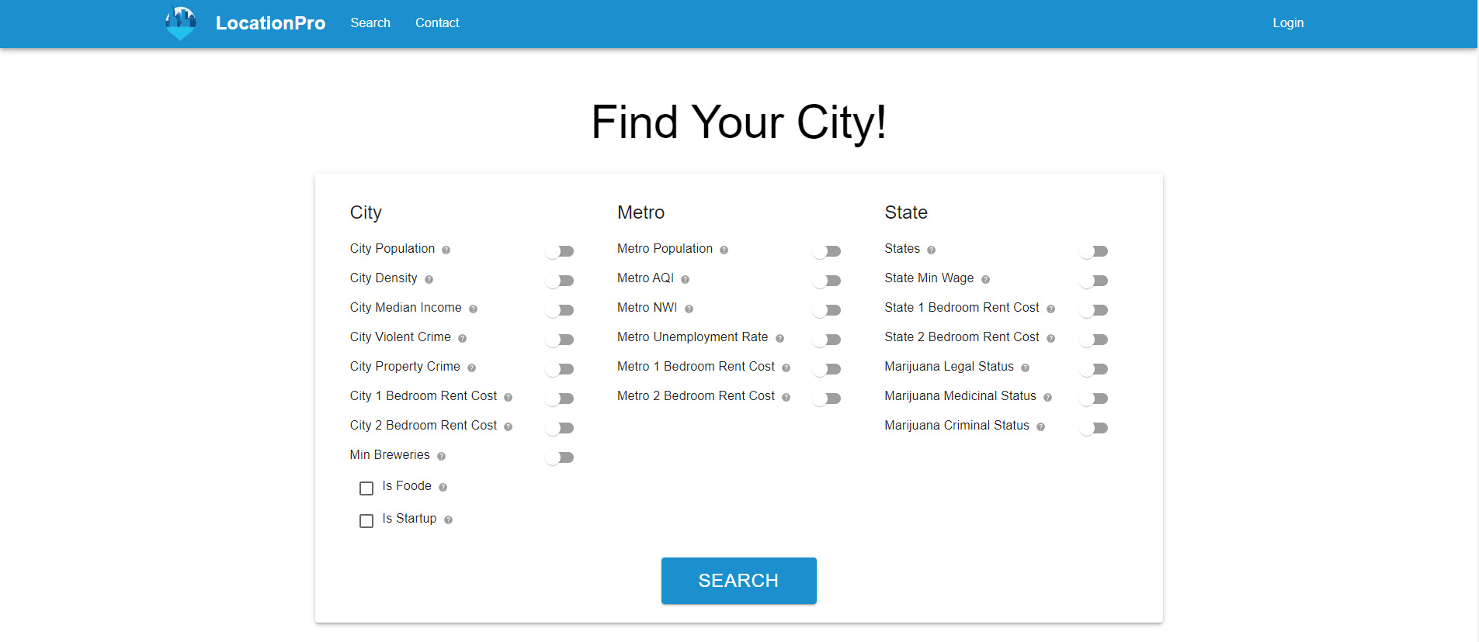Open the Contact page in navbar

pos(437,23)
